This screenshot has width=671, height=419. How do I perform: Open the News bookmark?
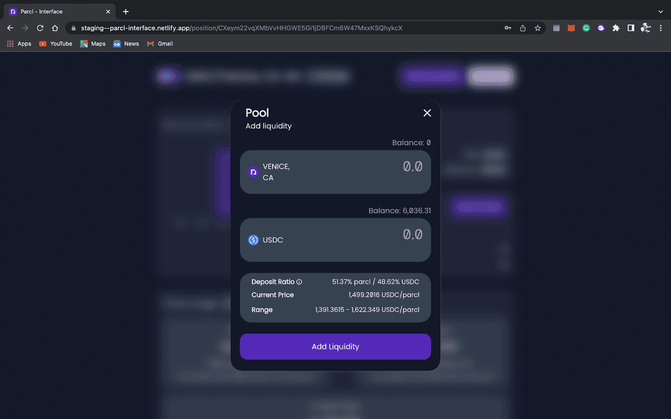126,44
